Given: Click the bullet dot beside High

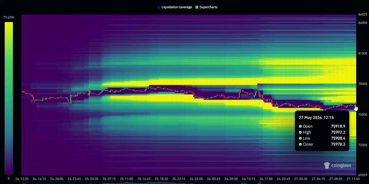Looking at the screenshot, I should (300, 132).
